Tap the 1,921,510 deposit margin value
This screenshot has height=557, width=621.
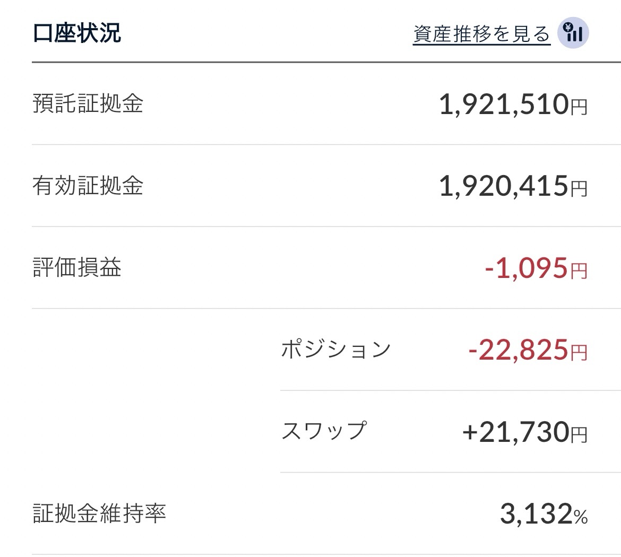click(504, 105)
